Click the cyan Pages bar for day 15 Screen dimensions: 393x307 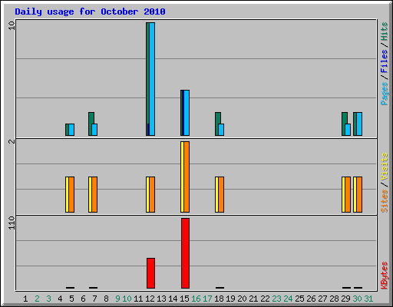187,113
